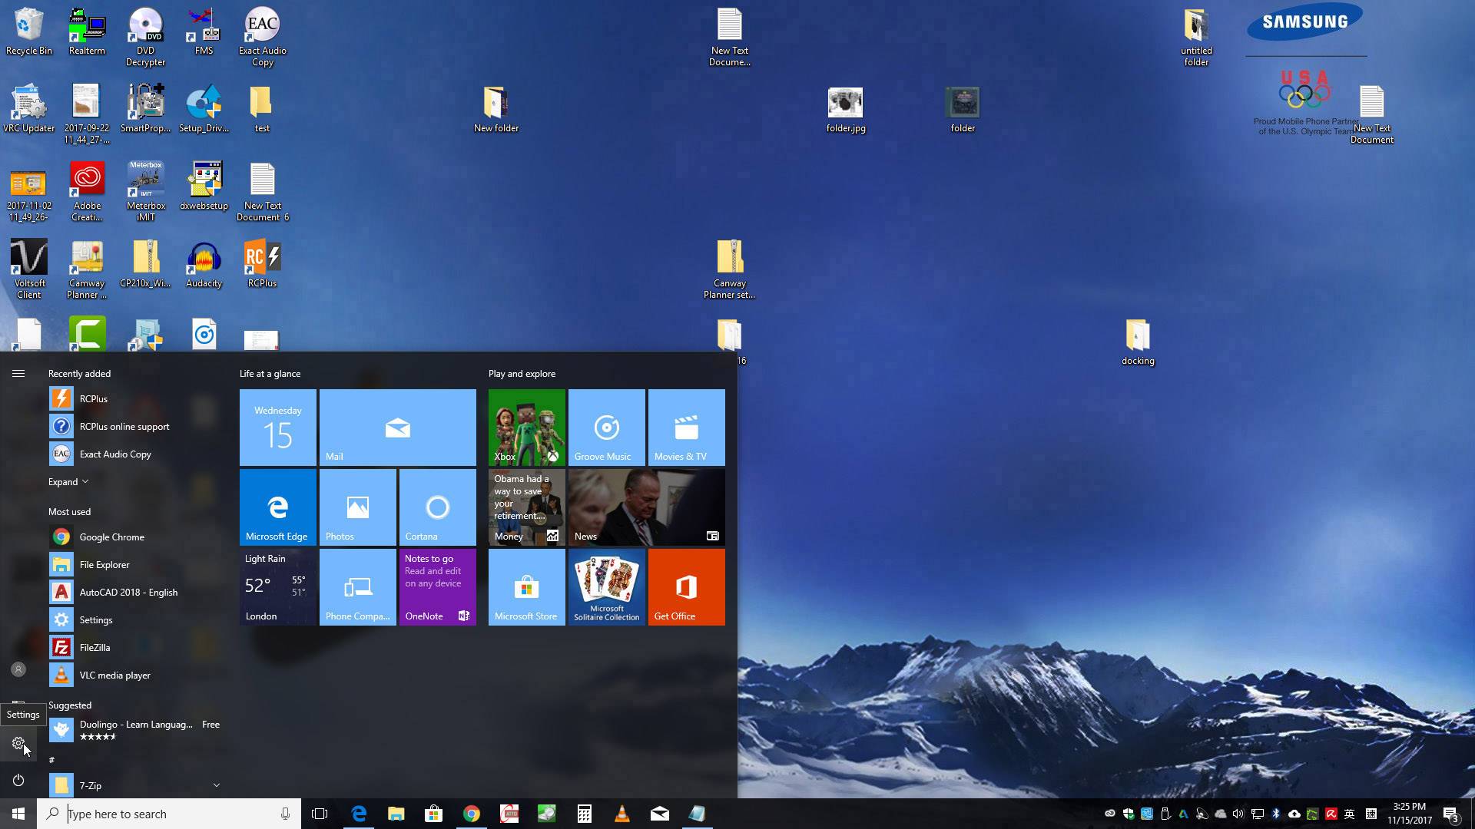The image size is (1475, 829).
Task: Click the Bluetooth icon in the system tray
Action: click(1276, 813)
